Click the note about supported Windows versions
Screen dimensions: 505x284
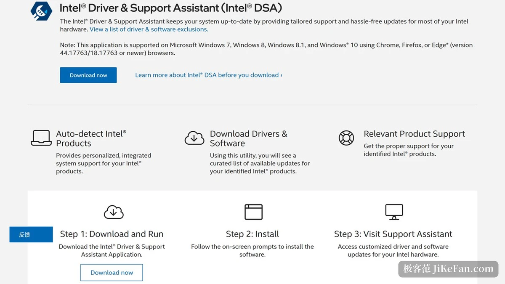[266, 49]
